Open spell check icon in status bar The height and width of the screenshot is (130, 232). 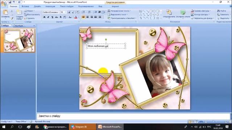tap(31, 122)
